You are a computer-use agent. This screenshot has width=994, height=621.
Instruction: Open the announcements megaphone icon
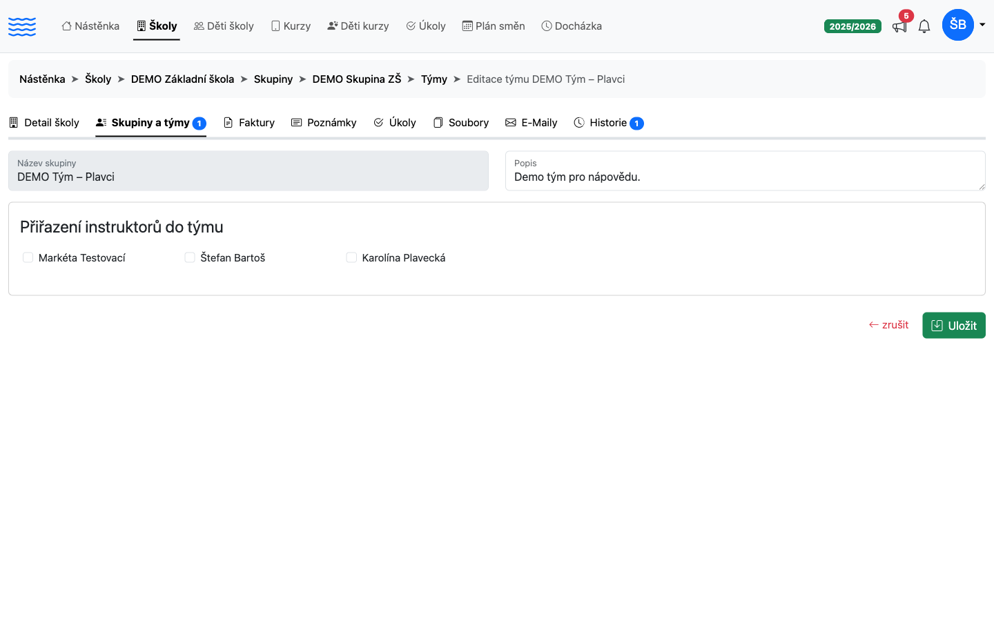899,26
